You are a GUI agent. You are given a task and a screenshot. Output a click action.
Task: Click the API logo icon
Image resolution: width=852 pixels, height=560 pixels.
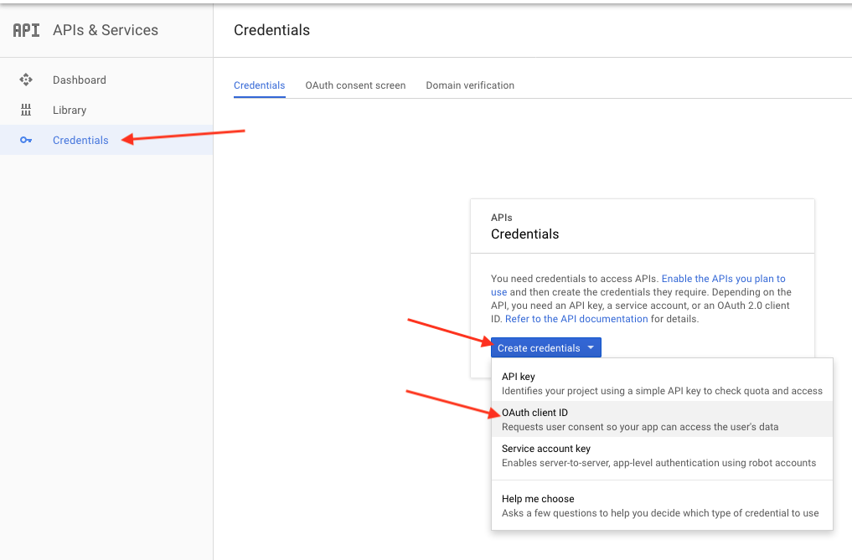pyautogui.click(x=26, y=30)
